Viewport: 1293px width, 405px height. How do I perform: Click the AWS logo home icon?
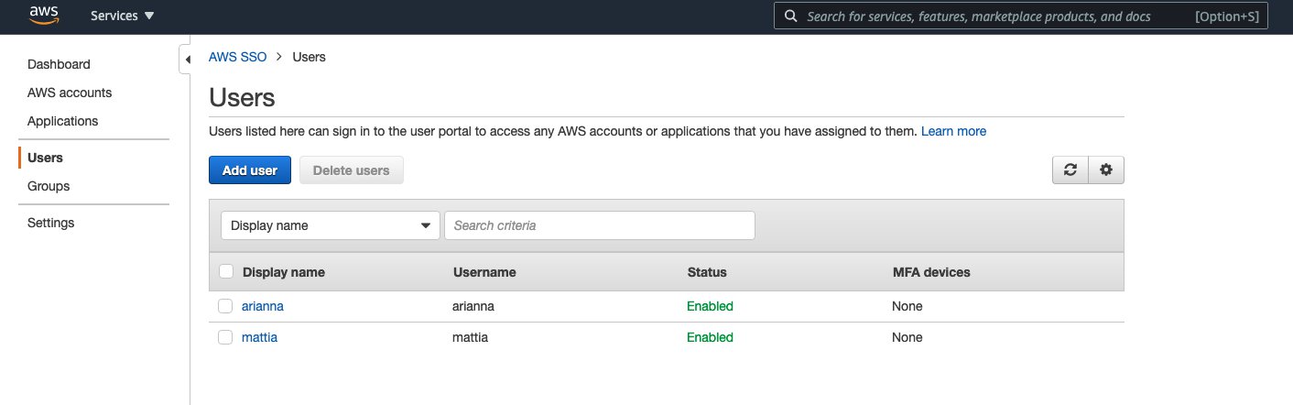click(x=44, y=15)
